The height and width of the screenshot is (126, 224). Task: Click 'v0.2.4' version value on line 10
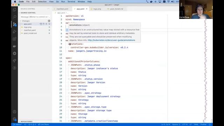click(124, 48)
